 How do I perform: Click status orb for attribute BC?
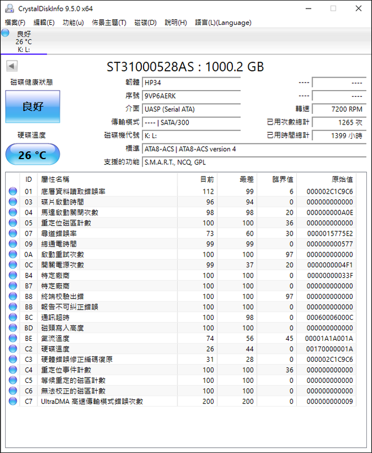12,317
